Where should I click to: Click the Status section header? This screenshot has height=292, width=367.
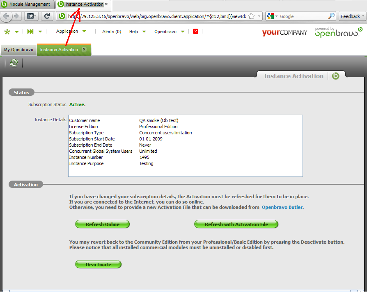(x=21, y=93)
